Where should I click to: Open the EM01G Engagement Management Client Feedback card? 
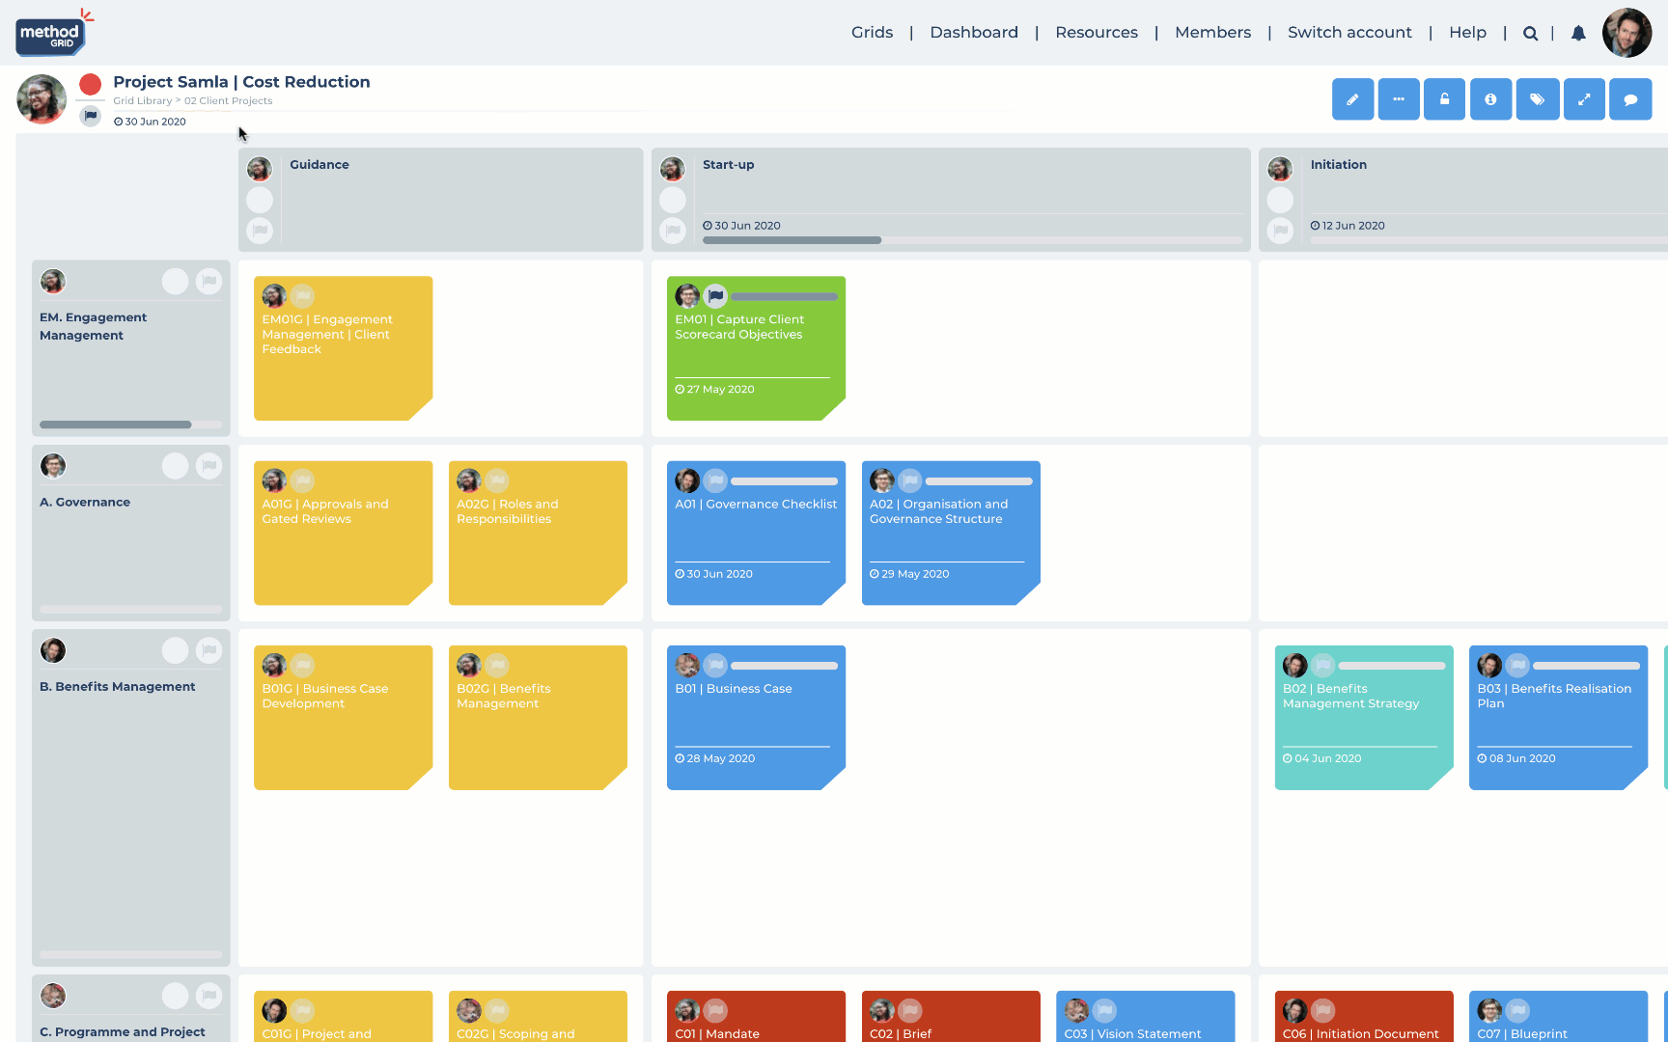343,348
